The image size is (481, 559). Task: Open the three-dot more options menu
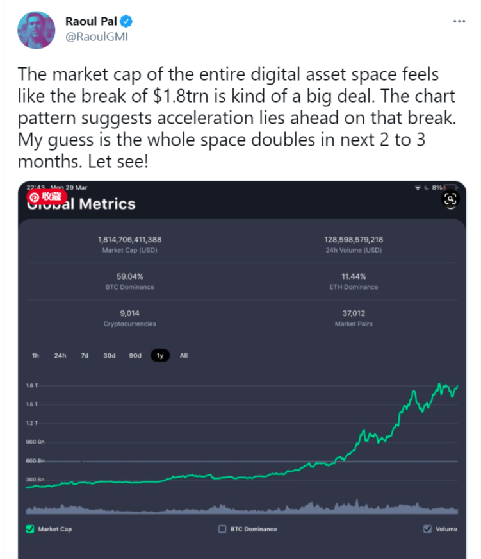point(459,21)
